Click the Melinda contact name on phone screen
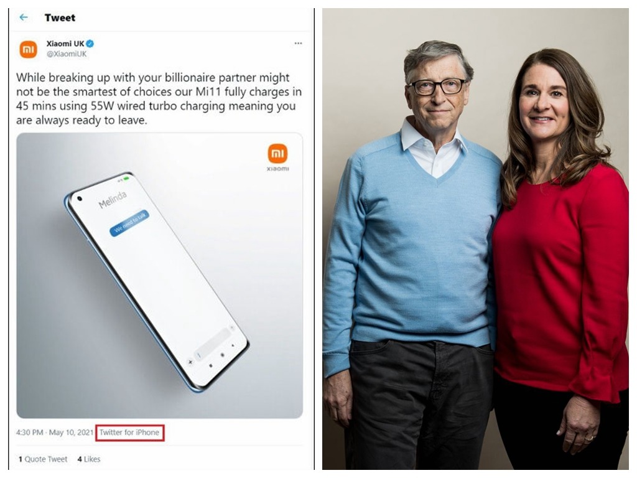The height and width of the screenshot is (478, 637). (113, 199)
